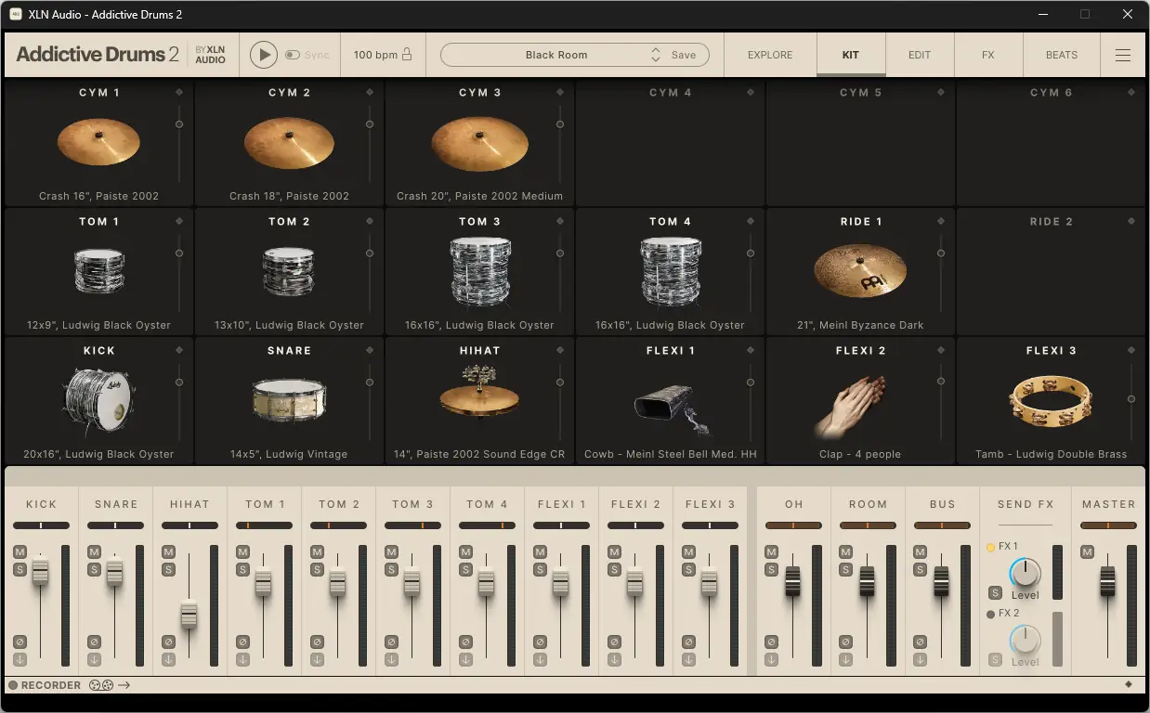Solo the HIHAT mixer channel

(168, 569)
